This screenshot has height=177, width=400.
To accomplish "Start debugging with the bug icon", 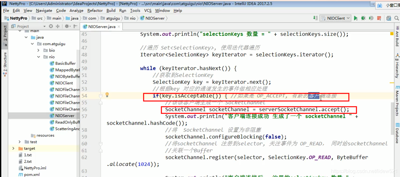I will click(x=363, y=18).
